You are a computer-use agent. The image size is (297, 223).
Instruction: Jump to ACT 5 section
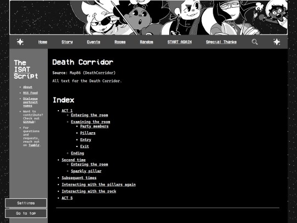pos(67,198)
